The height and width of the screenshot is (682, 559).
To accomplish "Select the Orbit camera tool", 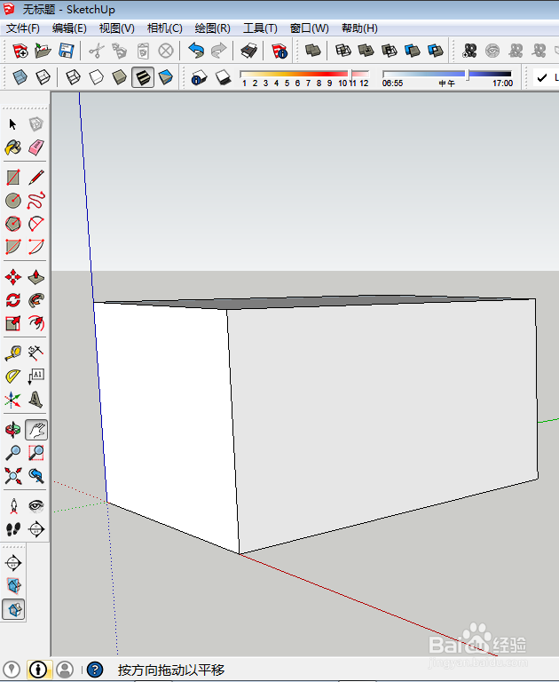I will pyautogui.click(x=13, y=430).
